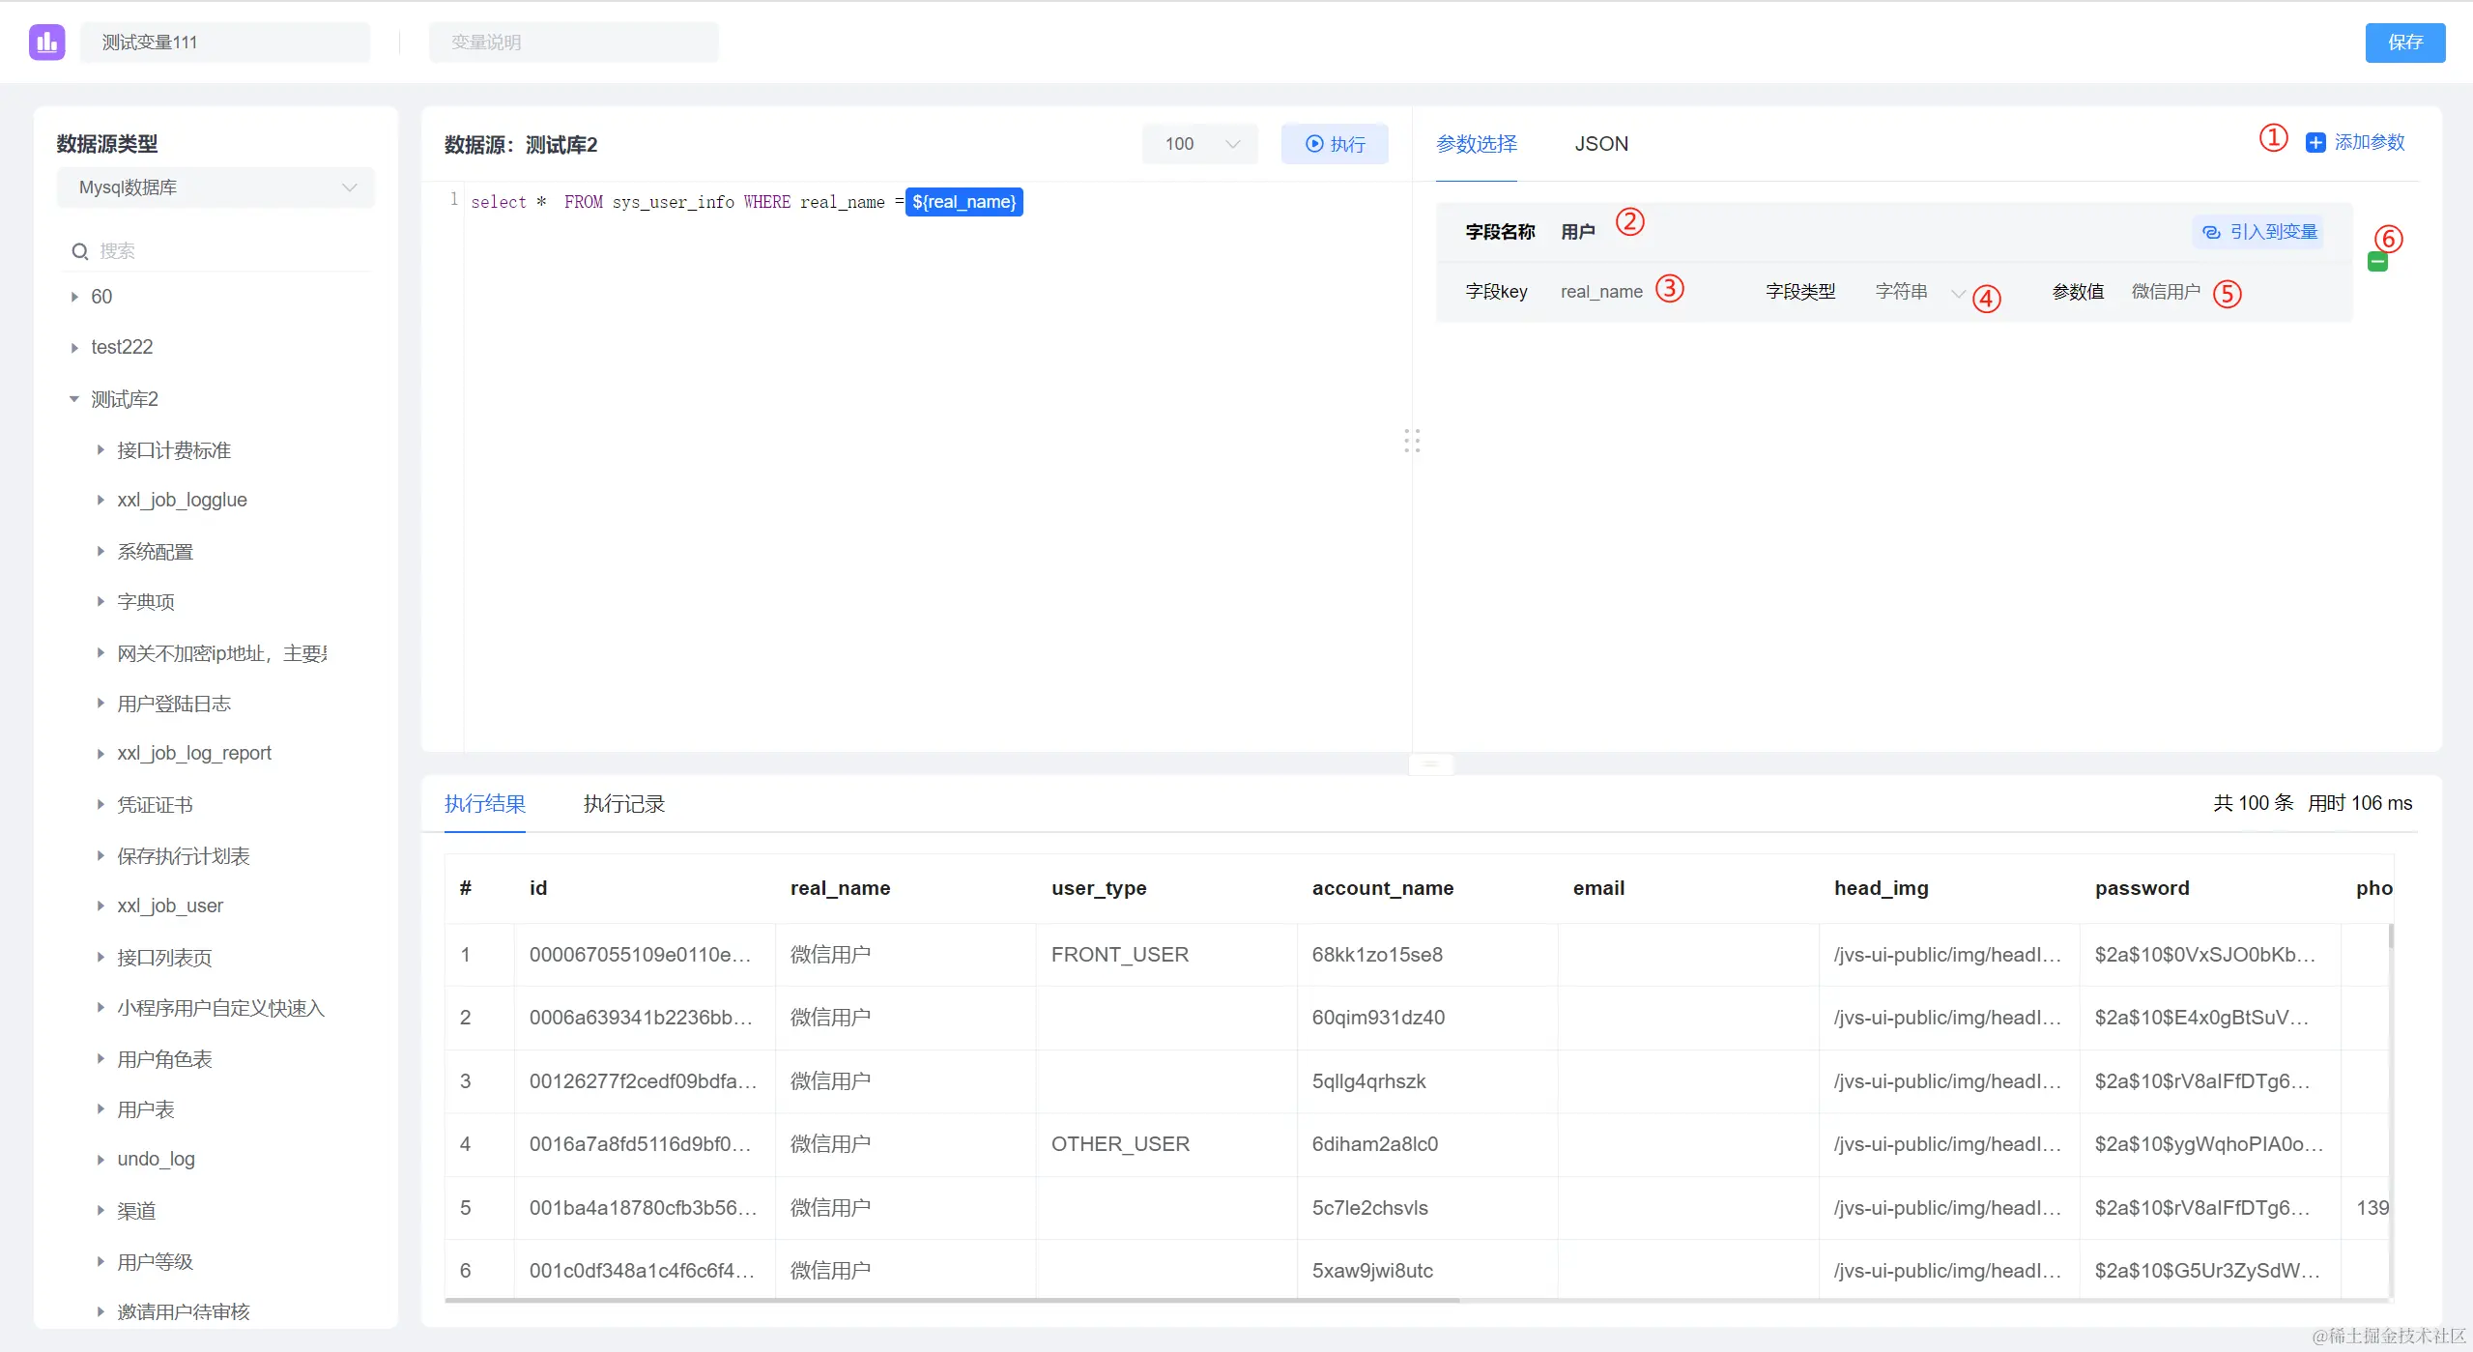The height and width of the screenshot is (1352, 2473).
Task: Collapse the 测试库2 tree node
Action: pyautogui.click(x=74, y=399)
